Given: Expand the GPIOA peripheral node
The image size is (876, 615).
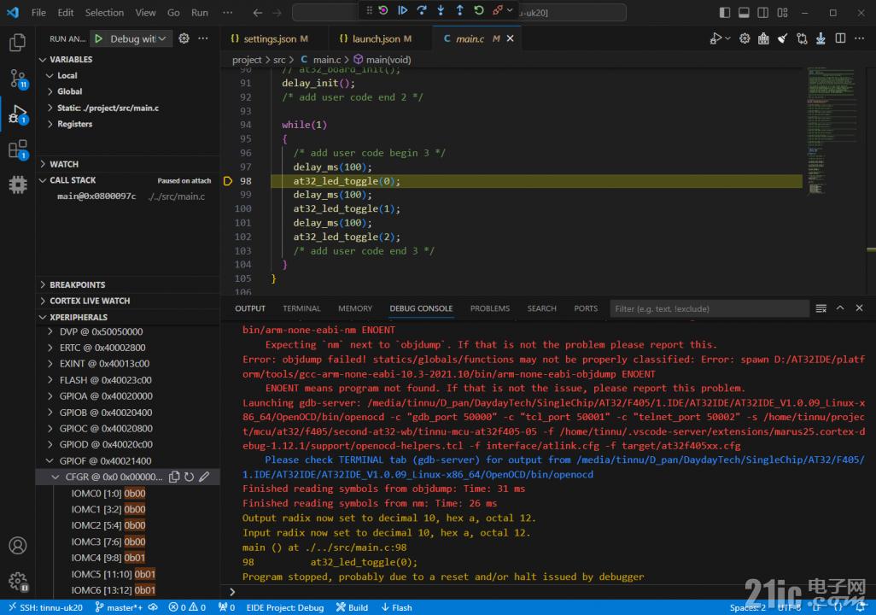Looking at the screenshot, I should pyautogui.click(x=50, y=396).
